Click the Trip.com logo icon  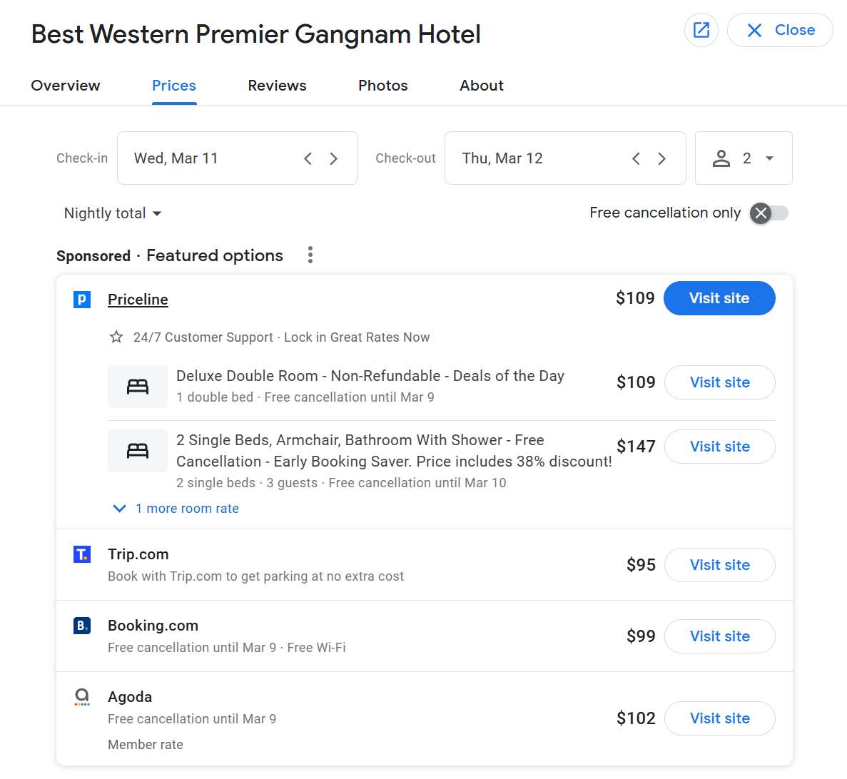coord(82,554)
